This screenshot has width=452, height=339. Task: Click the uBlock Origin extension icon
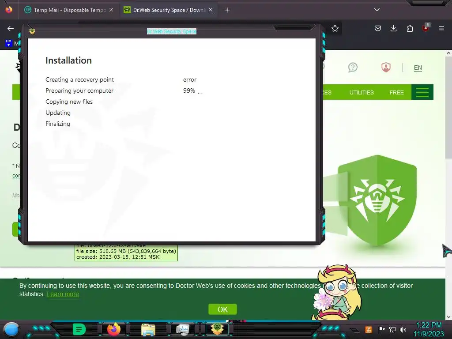point(426,28)
